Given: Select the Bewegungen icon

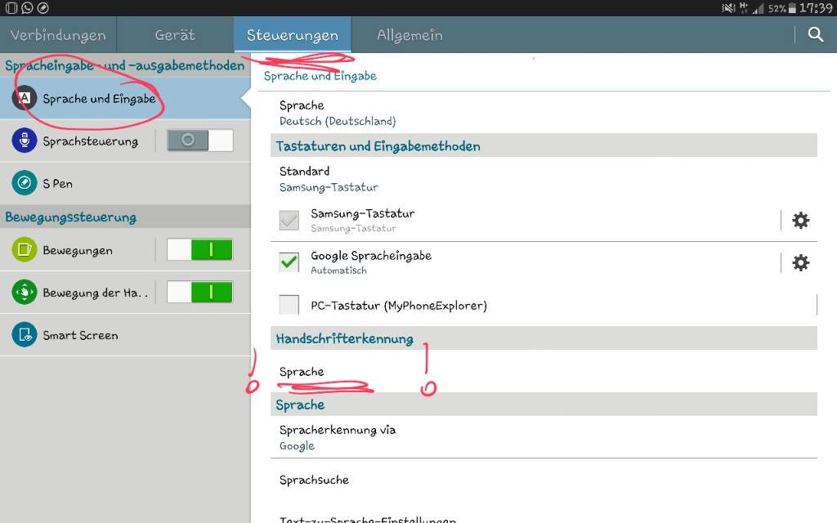Looking at the screenshot, I should [25, 250].
